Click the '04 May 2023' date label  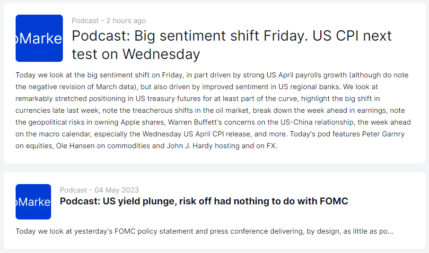click(116, 190)
